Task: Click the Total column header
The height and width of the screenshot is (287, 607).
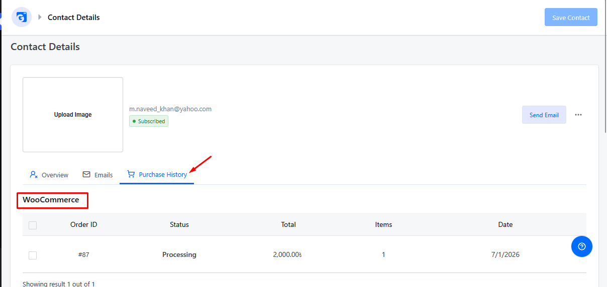Action: [x=288, y=224]
